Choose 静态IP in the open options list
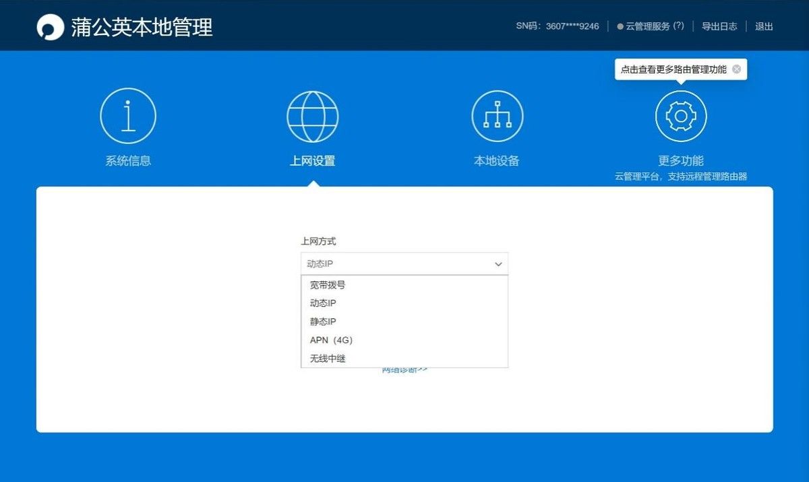The height and width of the screenshot is (482, 809). click(323, 322)
